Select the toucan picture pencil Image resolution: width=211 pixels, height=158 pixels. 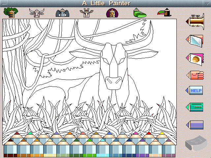[x=165, y=13]
